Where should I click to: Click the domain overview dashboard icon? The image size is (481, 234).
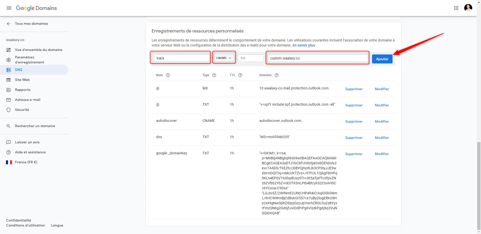pos(9,50)
